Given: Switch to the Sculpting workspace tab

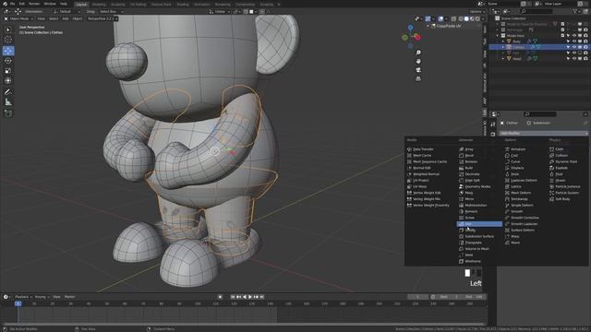Looking at the screenshot, I should coord(118,4).
